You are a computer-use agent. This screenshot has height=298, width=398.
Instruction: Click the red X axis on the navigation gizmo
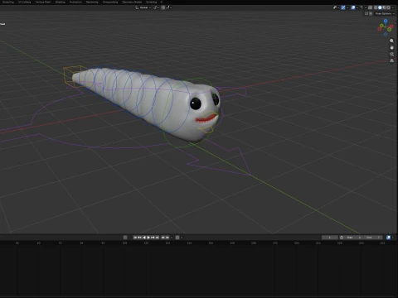391,26
